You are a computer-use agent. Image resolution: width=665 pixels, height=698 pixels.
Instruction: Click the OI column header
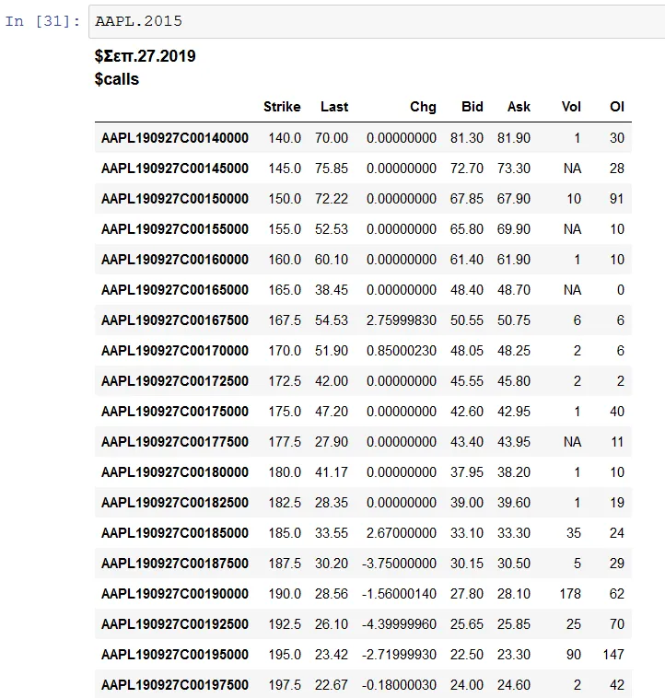click(617, 107)
